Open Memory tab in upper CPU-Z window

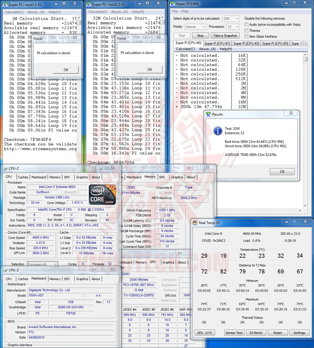[x=55, y=177]
